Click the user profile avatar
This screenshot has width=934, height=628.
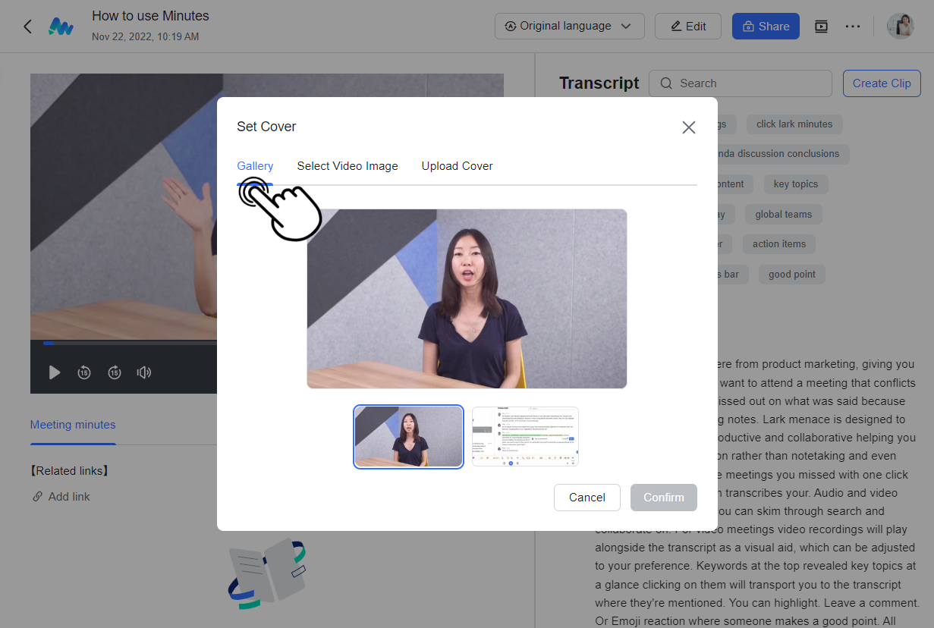[x=901, y=27]
